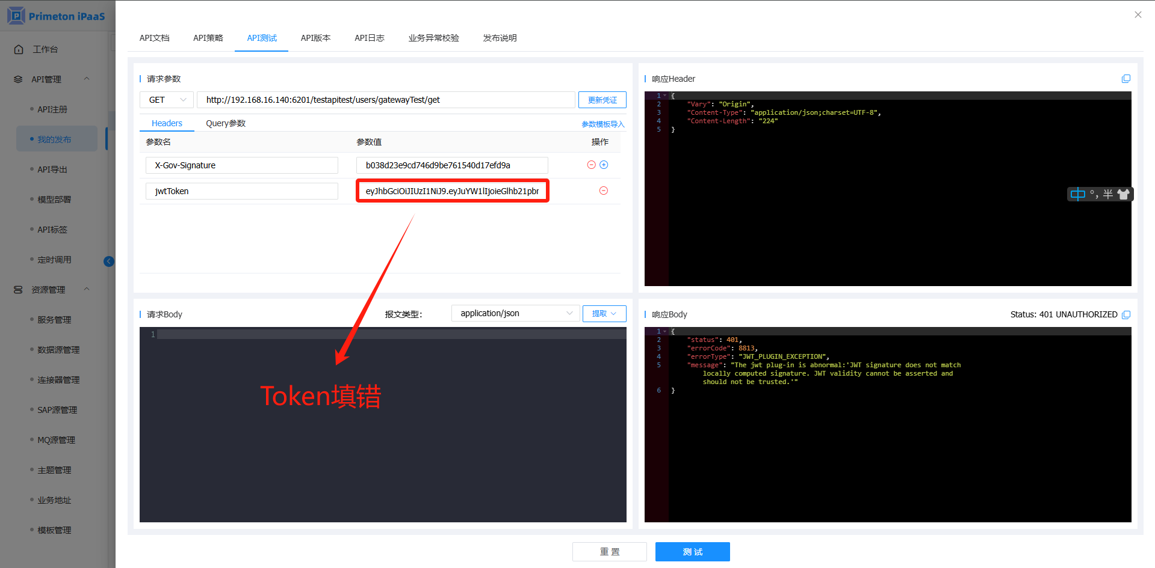This screenshot has height=568, width=1155.
Task: Open the application/json message type dropdown
Action: (515, 313)
